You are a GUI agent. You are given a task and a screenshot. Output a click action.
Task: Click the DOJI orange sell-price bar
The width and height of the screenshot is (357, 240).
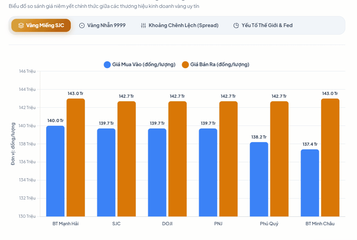pyautogui.click(x=177, y=159)
